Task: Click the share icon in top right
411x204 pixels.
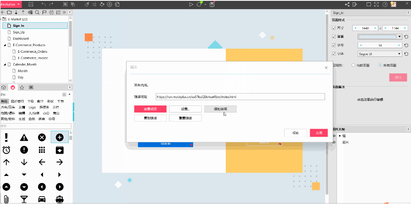Action: click(x=347, y=4)
